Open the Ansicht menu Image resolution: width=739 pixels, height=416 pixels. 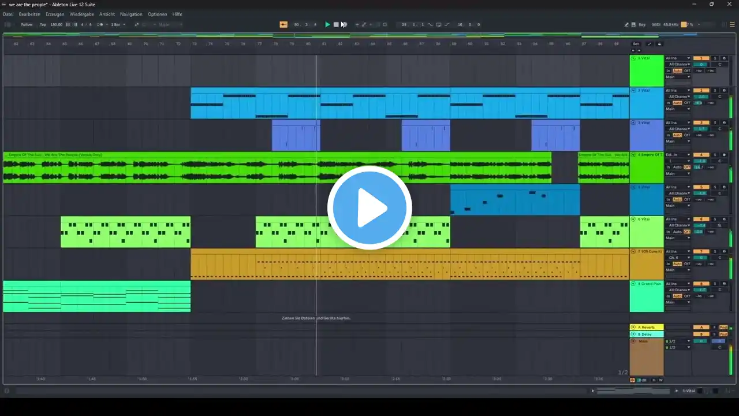(x=107, y=14)
